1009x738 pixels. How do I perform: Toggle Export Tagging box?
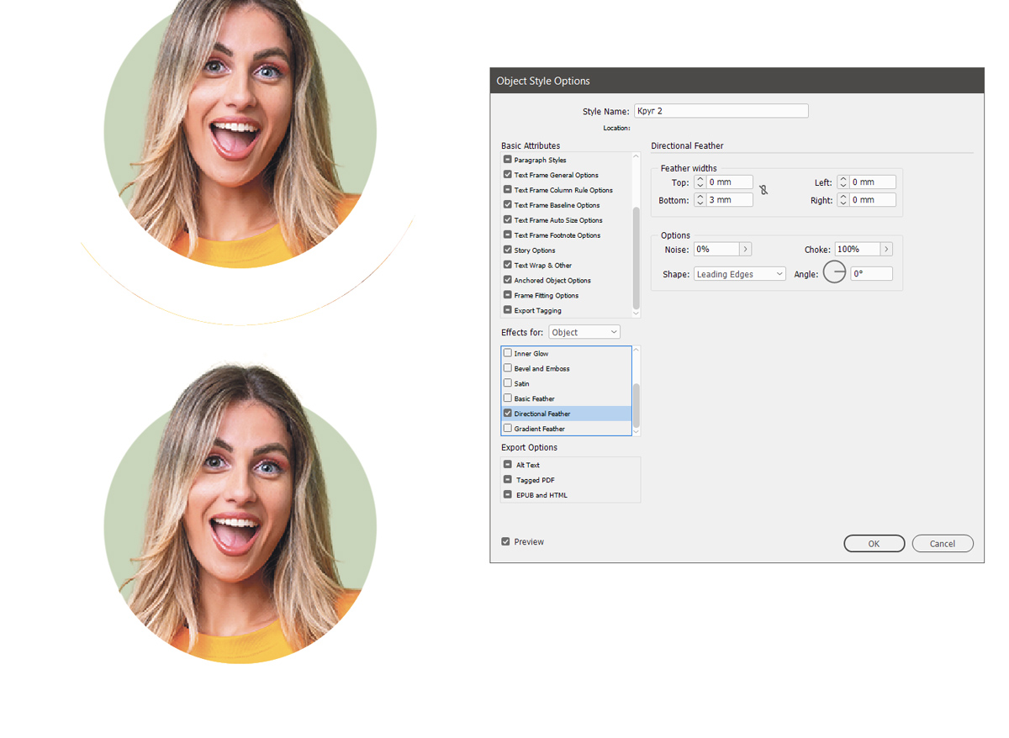point(508,311)
